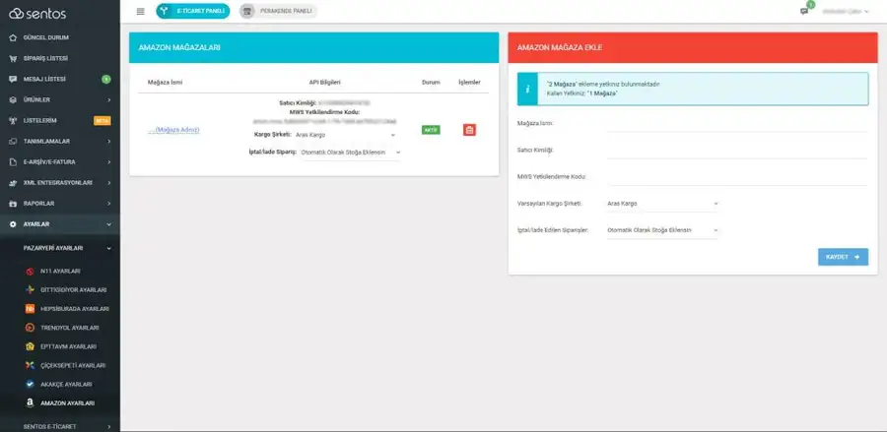Open İptal/İade Edilen Siparişler dropdown
This screenshot has width=887, height=432.
click(662, 230)
